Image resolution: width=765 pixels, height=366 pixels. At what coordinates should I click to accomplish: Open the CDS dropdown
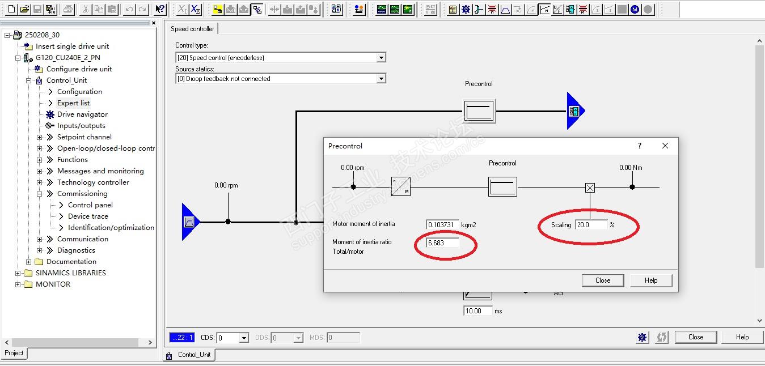(x=244, y=338)
